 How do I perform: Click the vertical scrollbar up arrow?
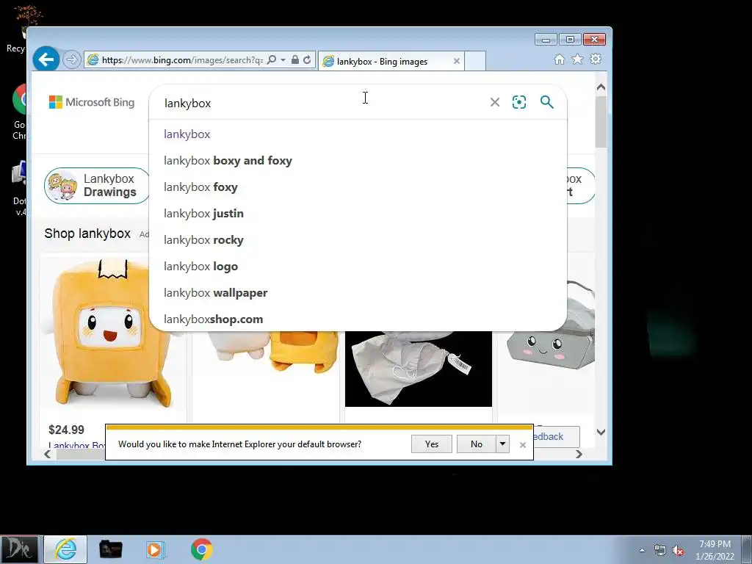(601, 87)
